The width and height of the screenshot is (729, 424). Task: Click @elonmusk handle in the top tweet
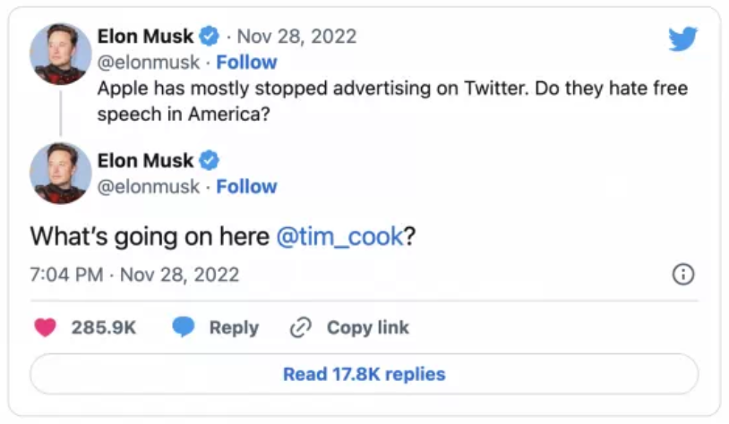(x=147, y=63)
